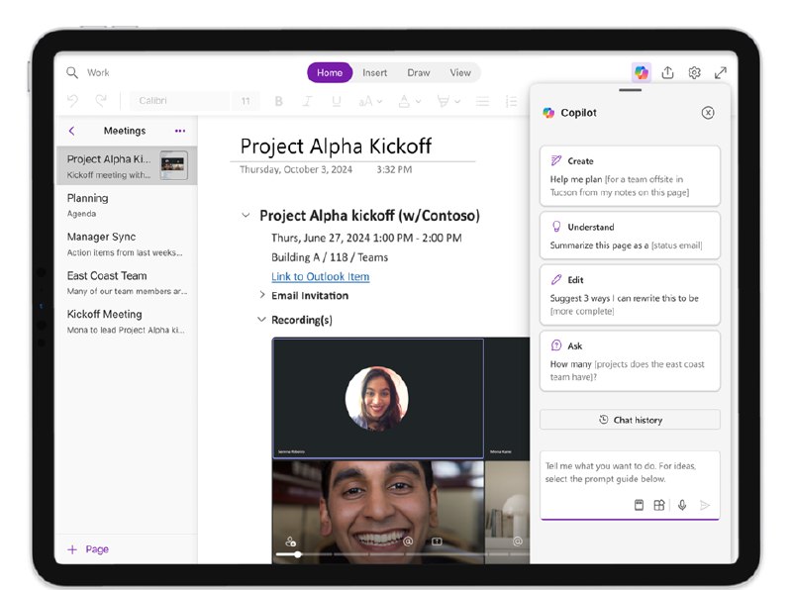Open the Copilot icon in the top bar

click(x=642, y=72)
